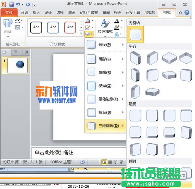
Task: Choose third preset in first 透视 row
Action: tap(169, 116)
